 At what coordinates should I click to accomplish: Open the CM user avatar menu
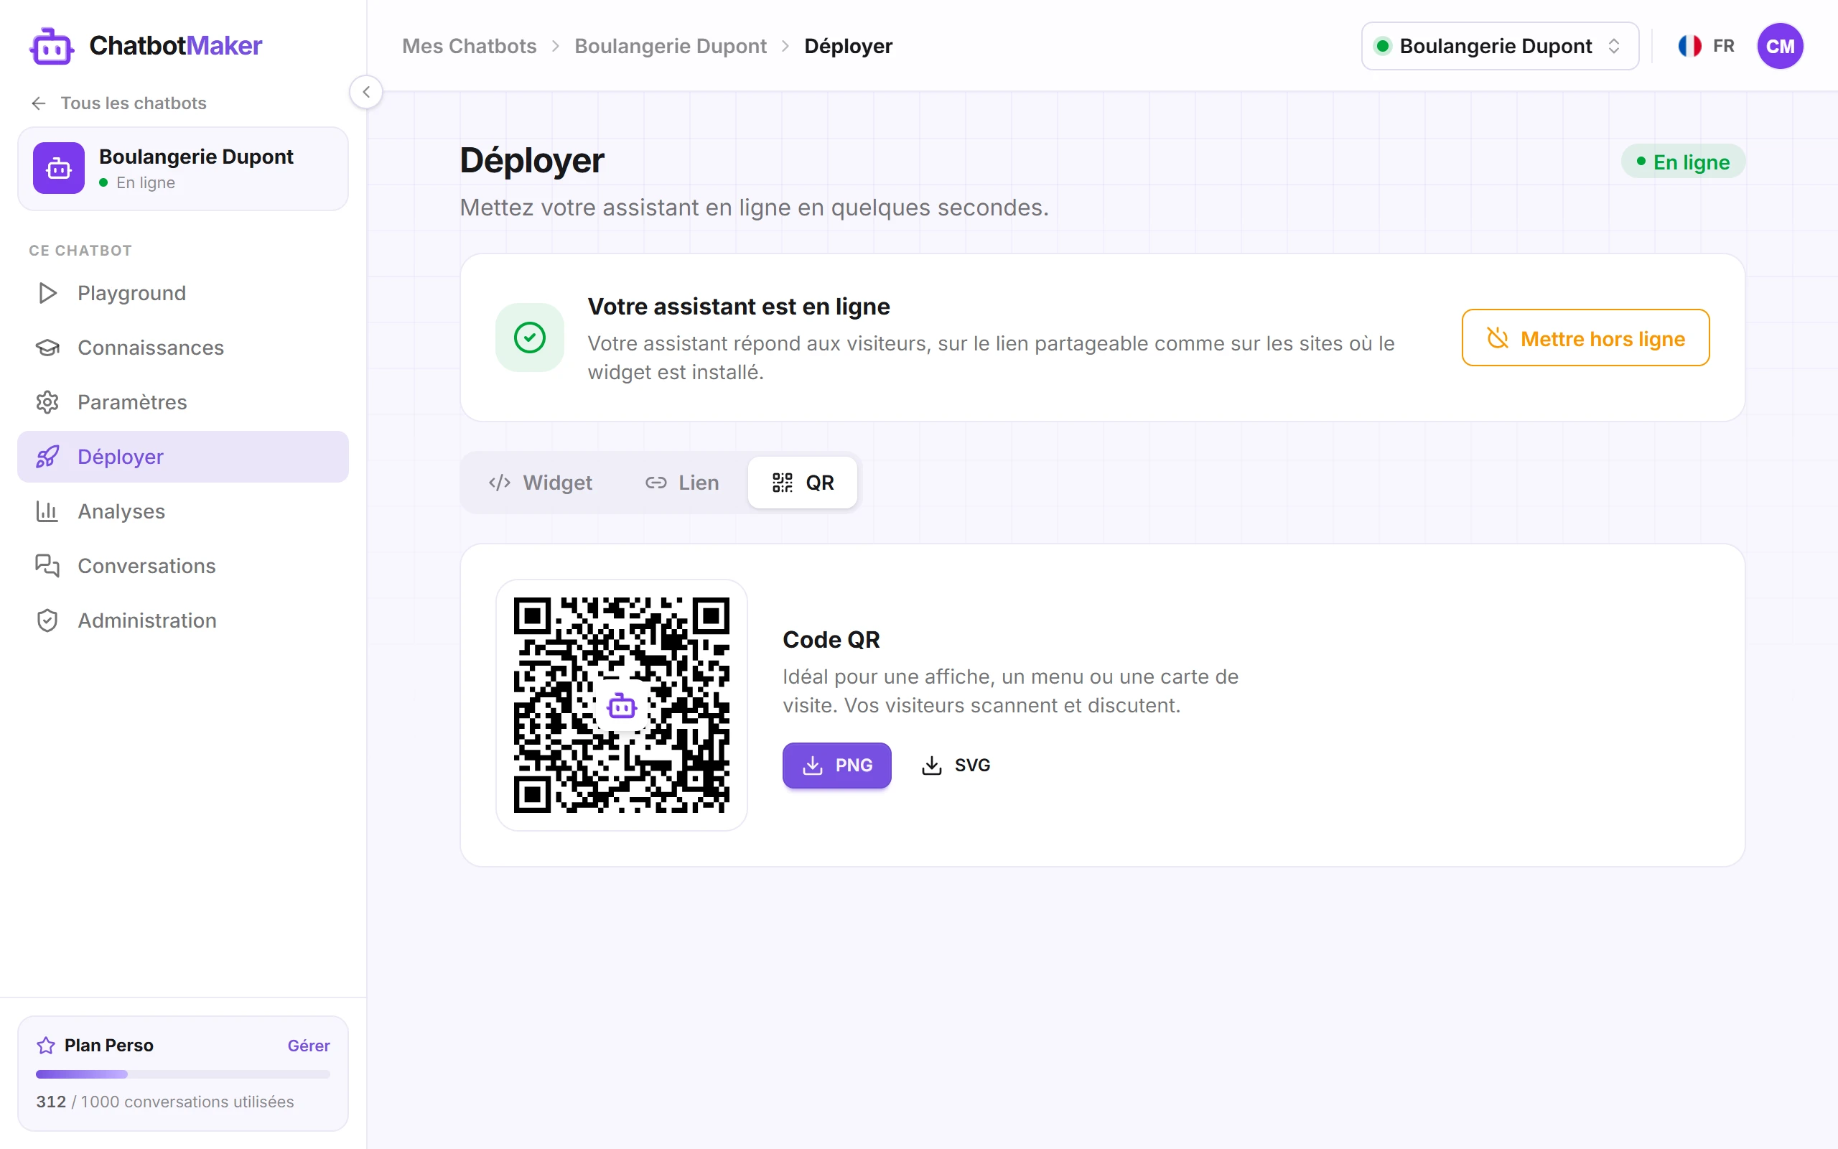click(1781, 47)
